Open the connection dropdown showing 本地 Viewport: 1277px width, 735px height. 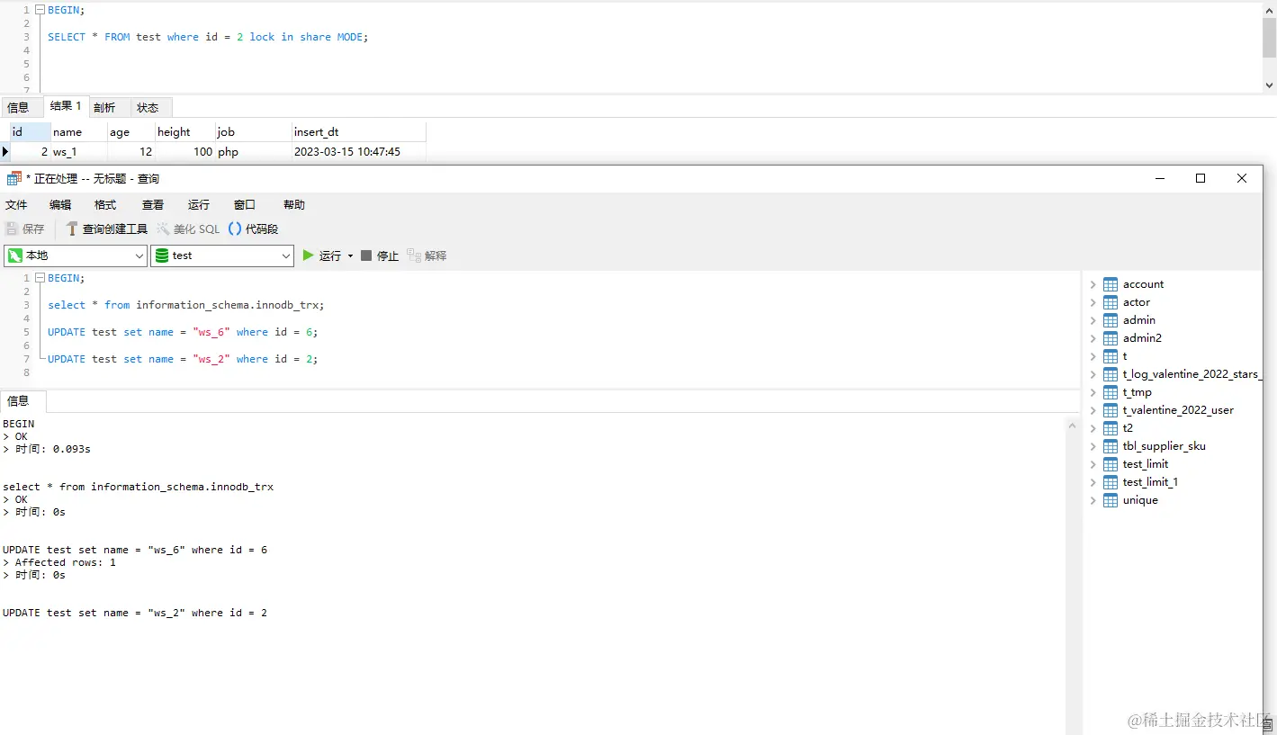(76, 255)
